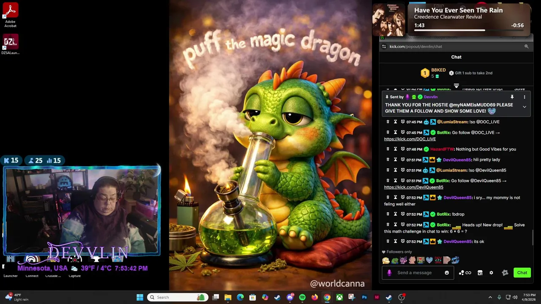Insert the green Pepe frog emote
Screen dimensions: 541x304
(395, 261)
